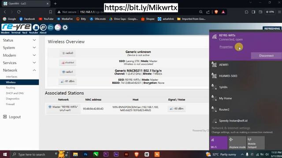Open Brave browser from taskbar
The image size is (282, 158).
coord(137,154)
